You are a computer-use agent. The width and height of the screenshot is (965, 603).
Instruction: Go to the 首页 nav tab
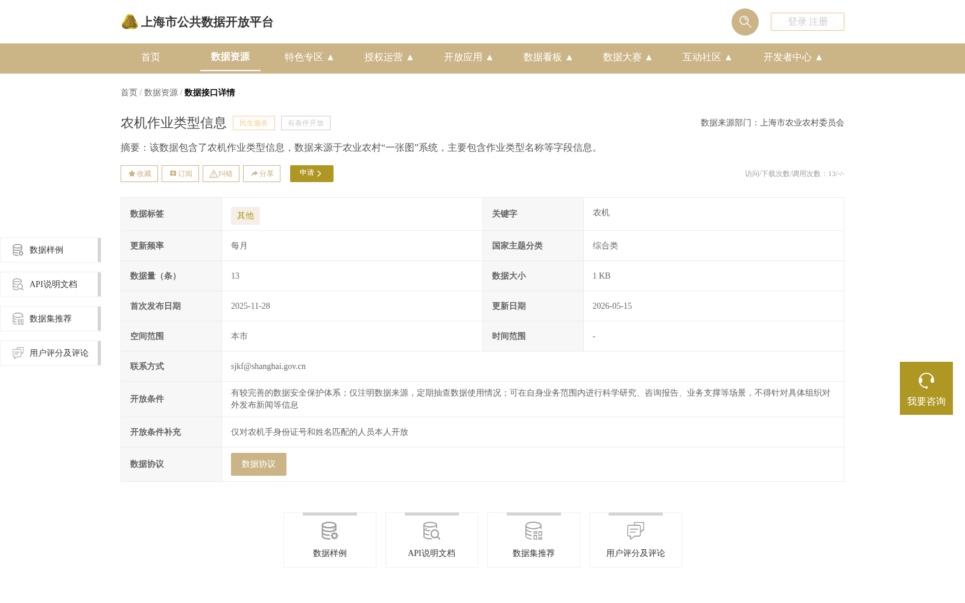tap(151, 57)
